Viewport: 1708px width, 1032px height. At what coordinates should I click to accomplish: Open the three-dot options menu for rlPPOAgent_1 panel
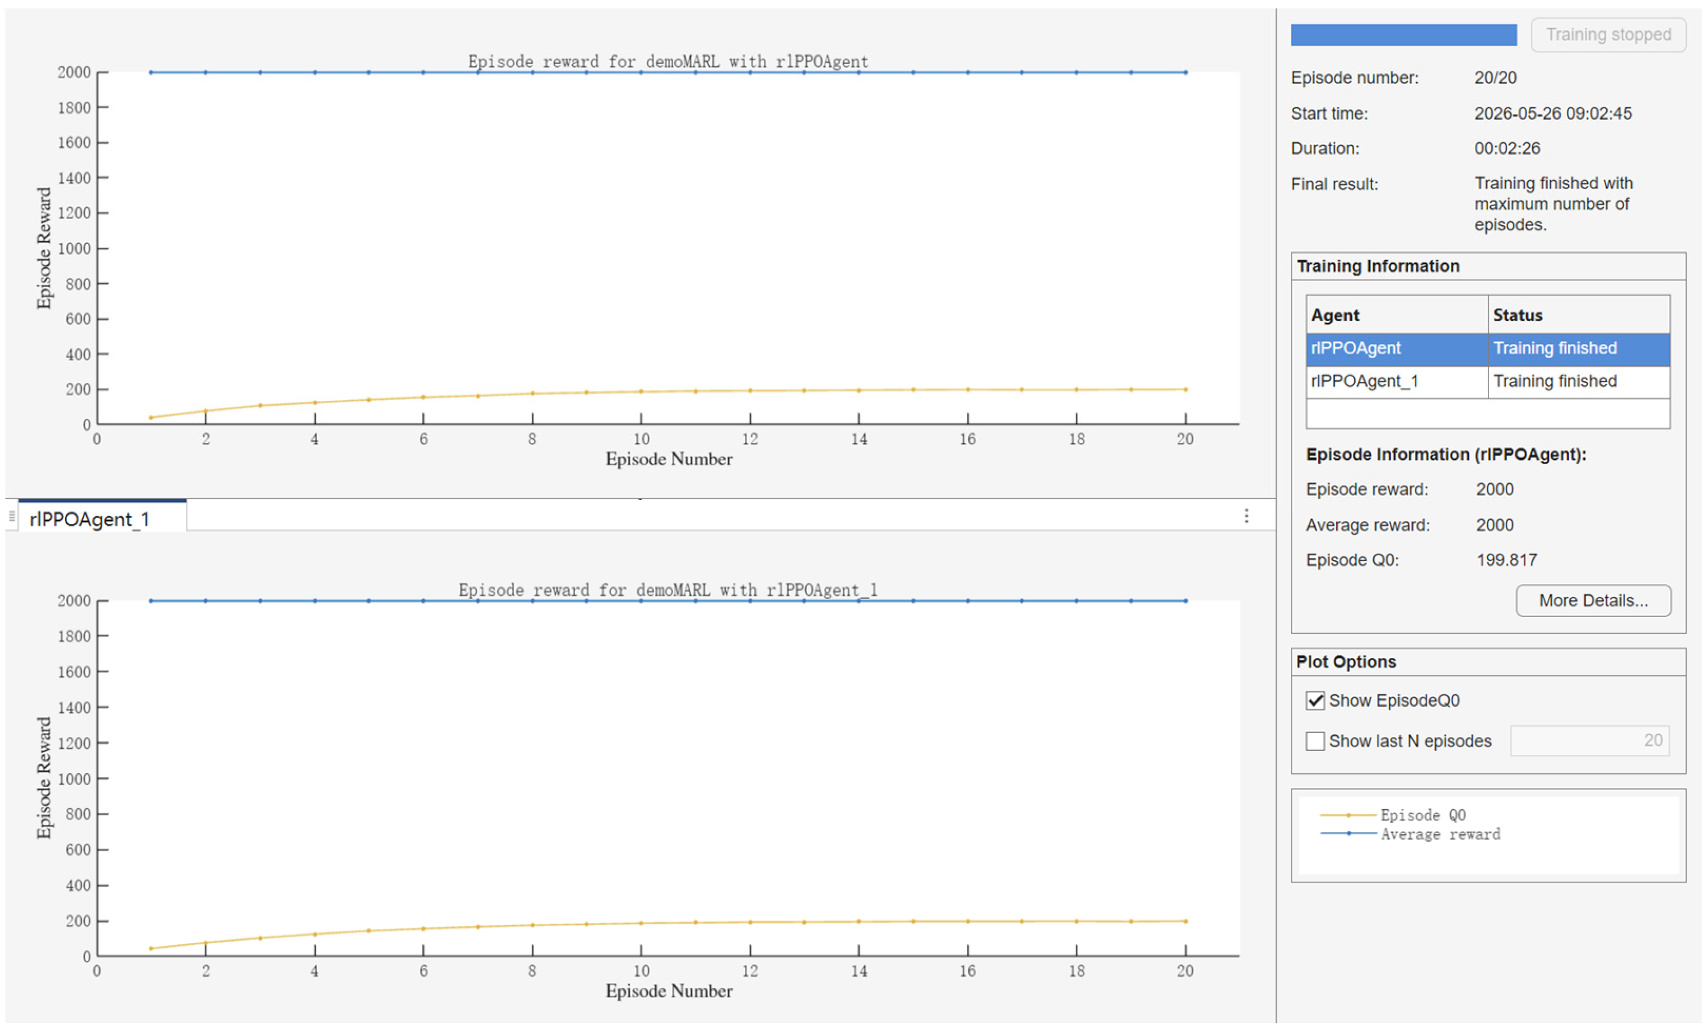click(1247, 516)
